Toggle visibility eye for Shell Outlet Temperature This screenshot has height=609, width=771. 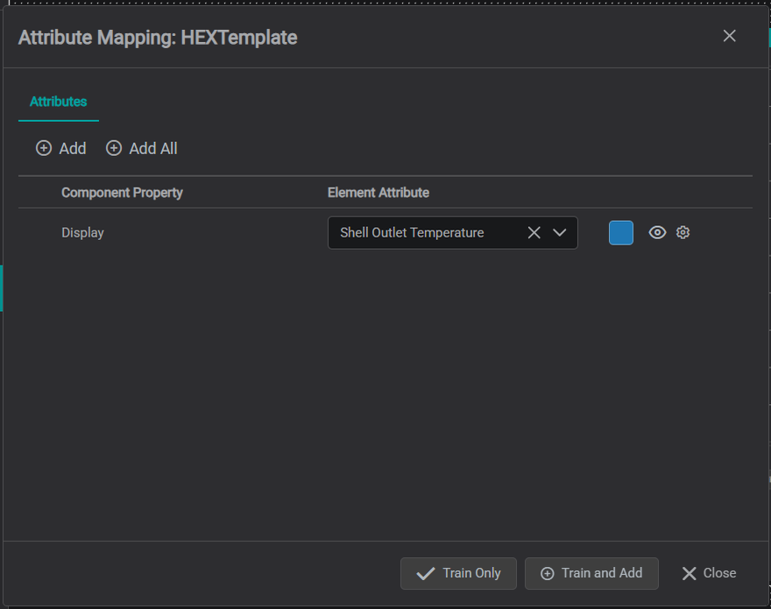click(657, 232)
